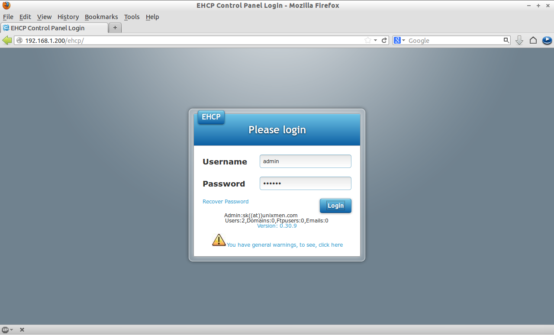This screenshot has height=335, width=554.
Task: Click the Firefox icon in the title bar
Action: (x=6, y=5)
